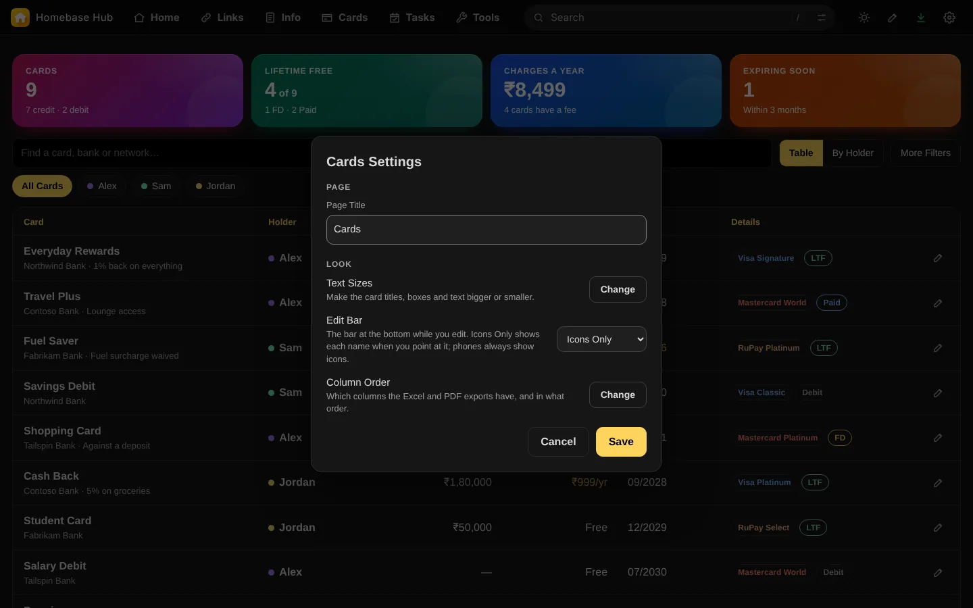Filter cards by Alex chip
Image resolution: width=973 pixels, height=608 pixels.
pos(102,186)
